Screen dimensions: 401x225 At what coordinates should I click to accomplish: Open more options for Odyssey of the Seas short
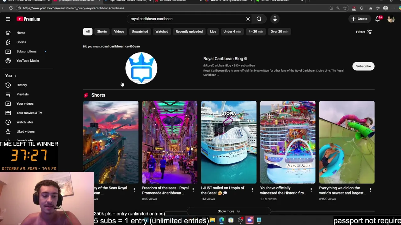point(134,190)
